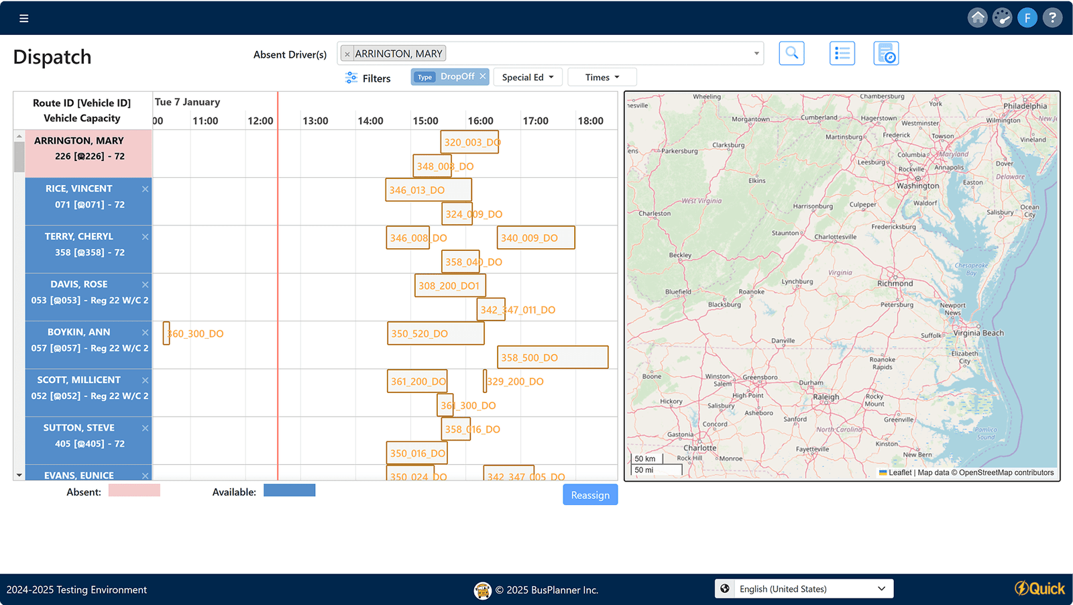
Task: Open the list view icon button
Action: 842,53
